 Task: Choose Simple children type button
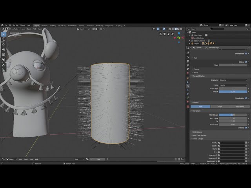coord(220,106)
